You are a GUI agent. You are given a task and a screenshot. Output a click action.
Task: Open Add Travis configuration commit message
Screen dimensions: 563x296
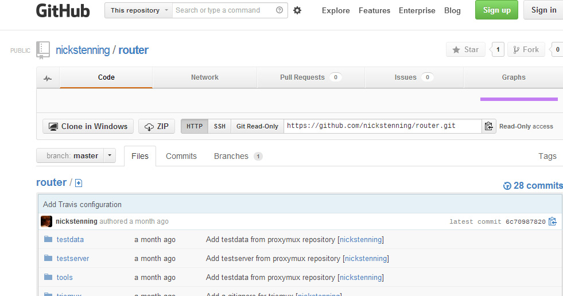(82, 205)
